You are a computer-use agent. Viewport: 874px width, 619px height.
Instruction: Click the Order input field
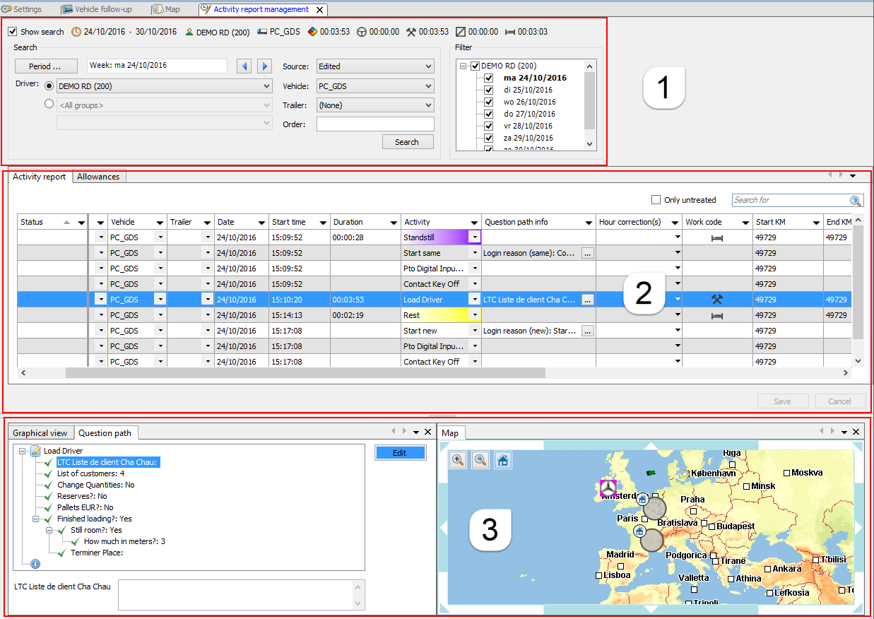point(374,124)
